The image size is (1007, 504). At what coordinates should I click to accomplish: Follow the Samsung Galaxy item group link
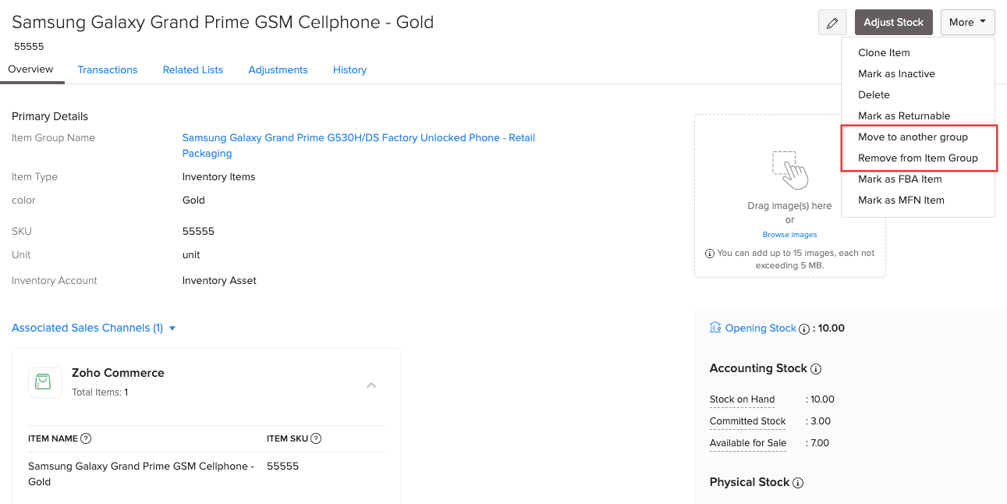358,137
